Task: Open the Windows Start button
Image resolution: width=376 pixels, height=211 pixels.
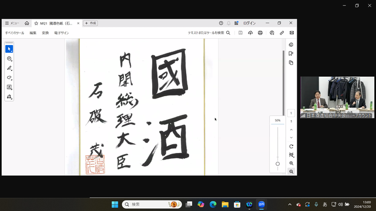Action: [115, 205]
